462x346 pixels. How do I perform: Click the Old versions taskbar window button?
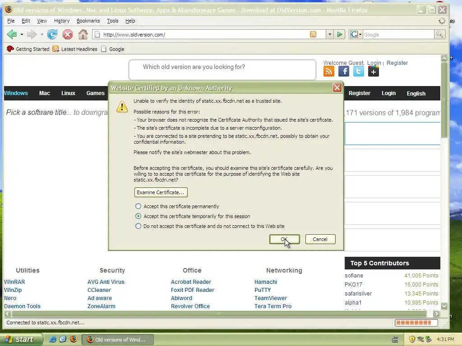coord(117,340)
